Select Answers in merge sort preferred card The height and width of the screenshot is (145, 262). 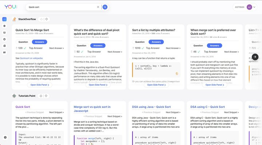click(x=215, y=45)
